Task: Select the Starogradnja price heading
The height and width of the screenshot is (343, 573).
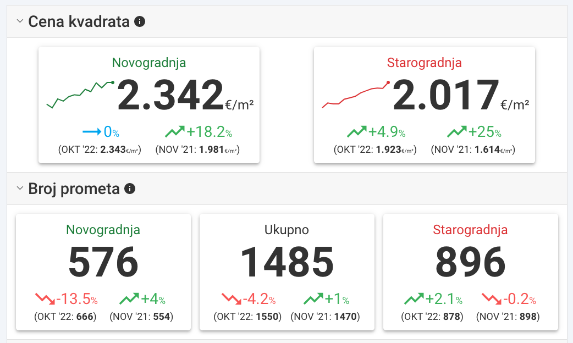Action: click(x=424, y=63)
